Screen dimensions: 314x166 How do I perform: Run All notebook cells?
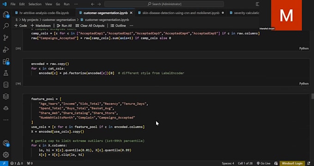click(x=64, y=26)
